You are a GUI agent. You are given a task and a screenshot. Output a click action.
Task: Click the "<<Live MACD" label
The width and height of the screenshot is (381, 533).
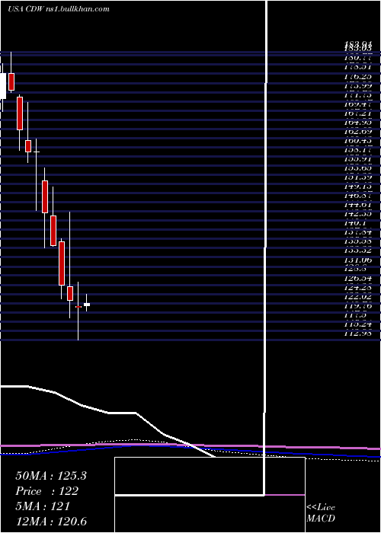[x=321, y=512]
